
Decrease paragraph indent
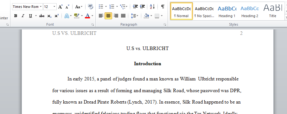(x=135, y=7)
